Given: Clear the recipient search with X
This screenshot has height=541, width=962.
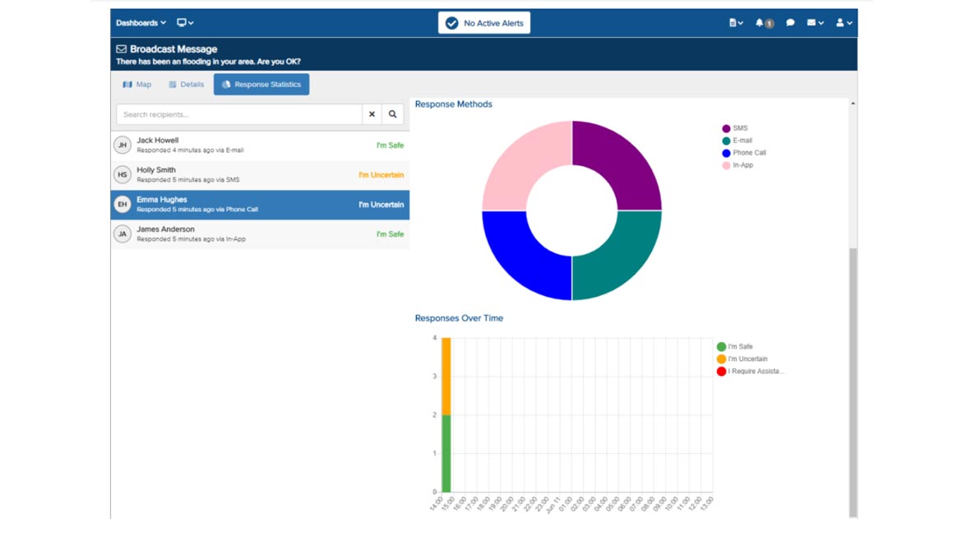Looking at the screenshot, I should (372, 114).
